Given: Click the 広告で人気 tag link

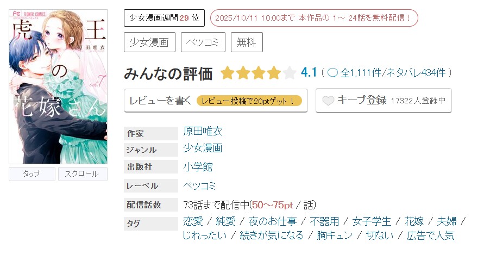Looking at the screenshot, I should (432, 236).
